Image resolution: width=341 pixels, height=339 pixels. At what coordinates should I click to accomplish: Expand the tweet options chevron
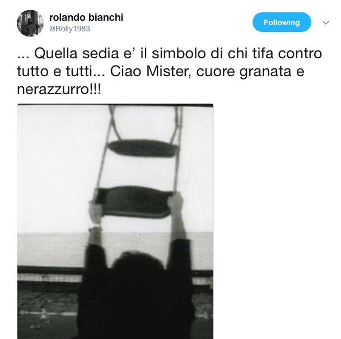pos(325,22)
